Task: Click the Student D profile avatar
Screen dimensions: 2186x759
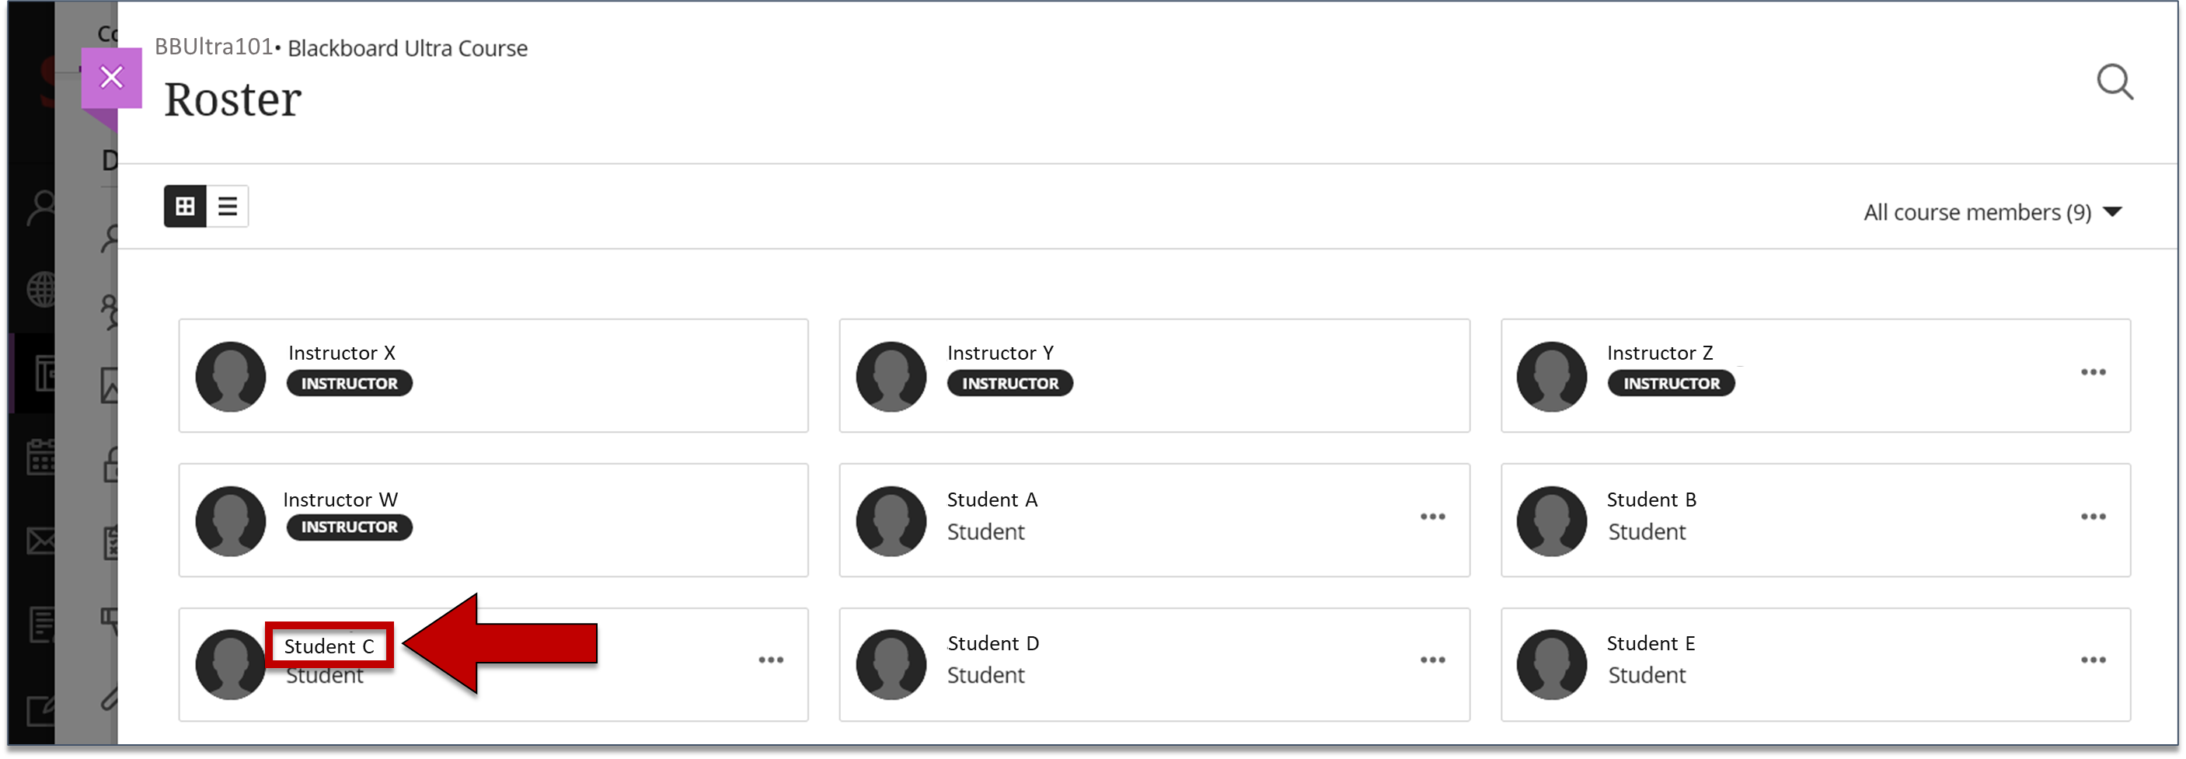Action: coord(891,664)
